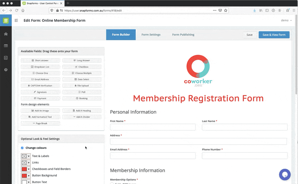Viewport: 298px width, 184px height.
Task: Open the chat support bubble
Action: pyautogui.click(x=285, y=174)
